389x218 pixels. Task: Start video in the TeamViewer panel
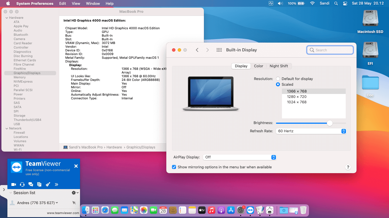[14, 185]
